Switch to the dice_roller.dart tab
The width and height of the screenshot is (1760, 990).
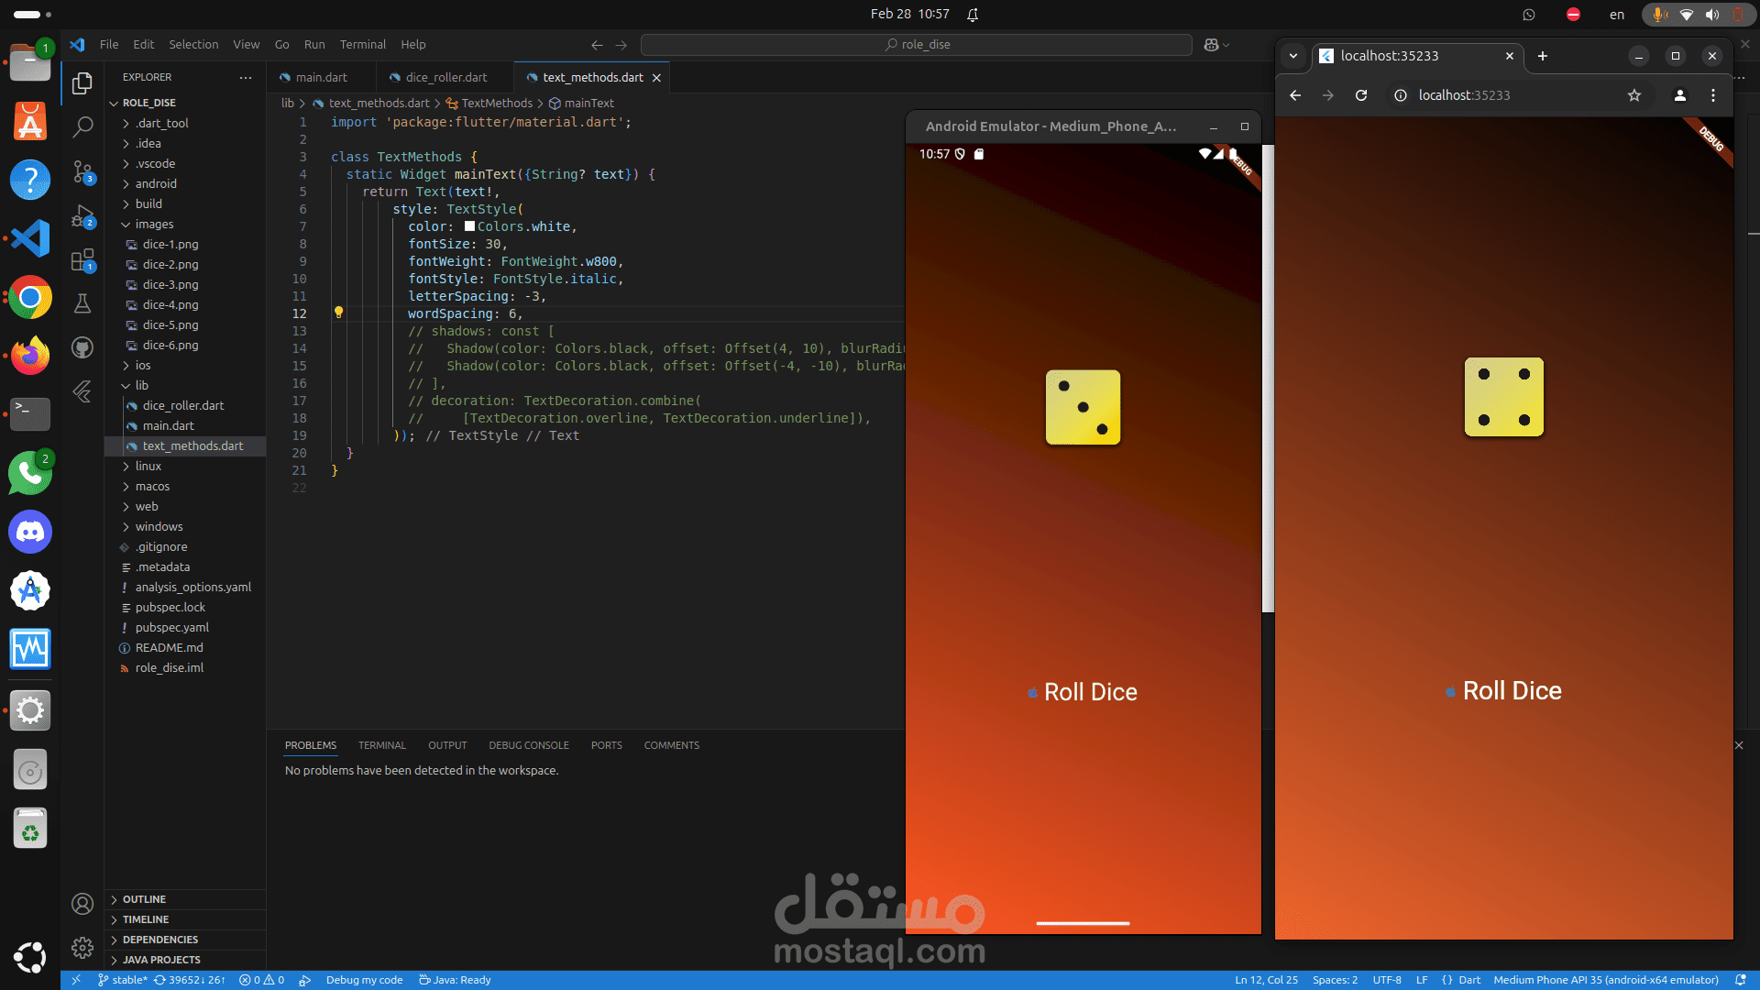pyautogui.click(x=445, y=77)
